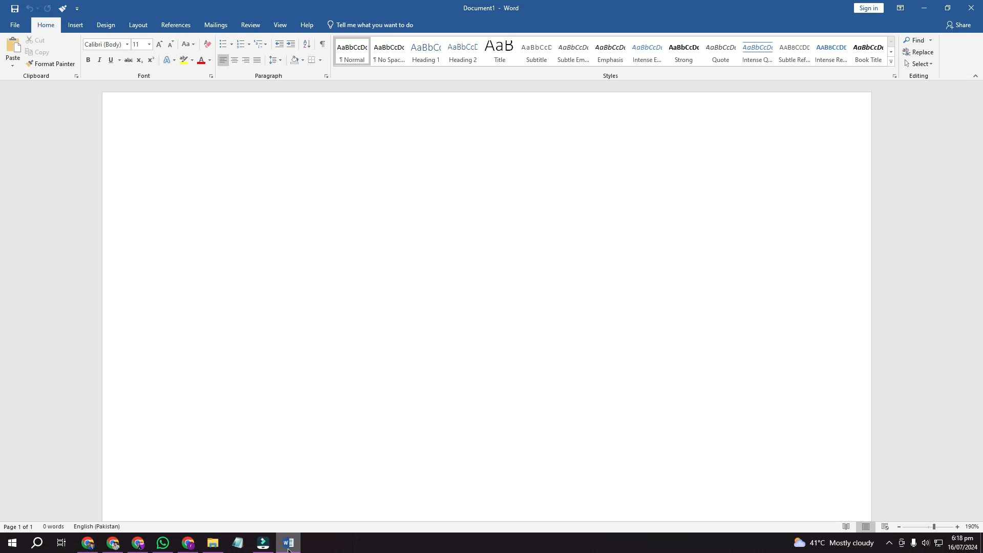Select Align Left paragraph alignment

tap(223, 60)
